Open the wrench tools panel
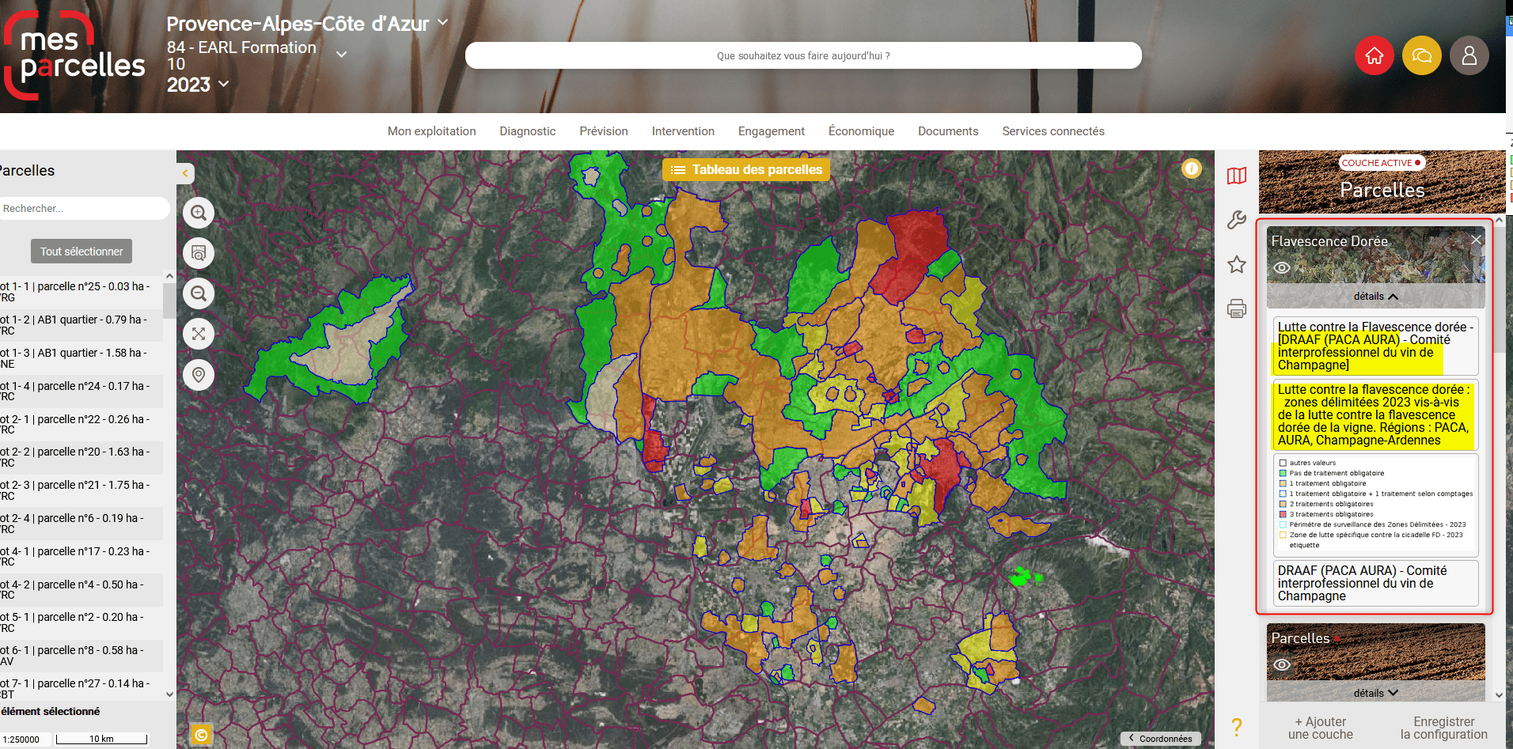Image resolution: width=1513 pixels, height=749 pixels. (1236, 220)
